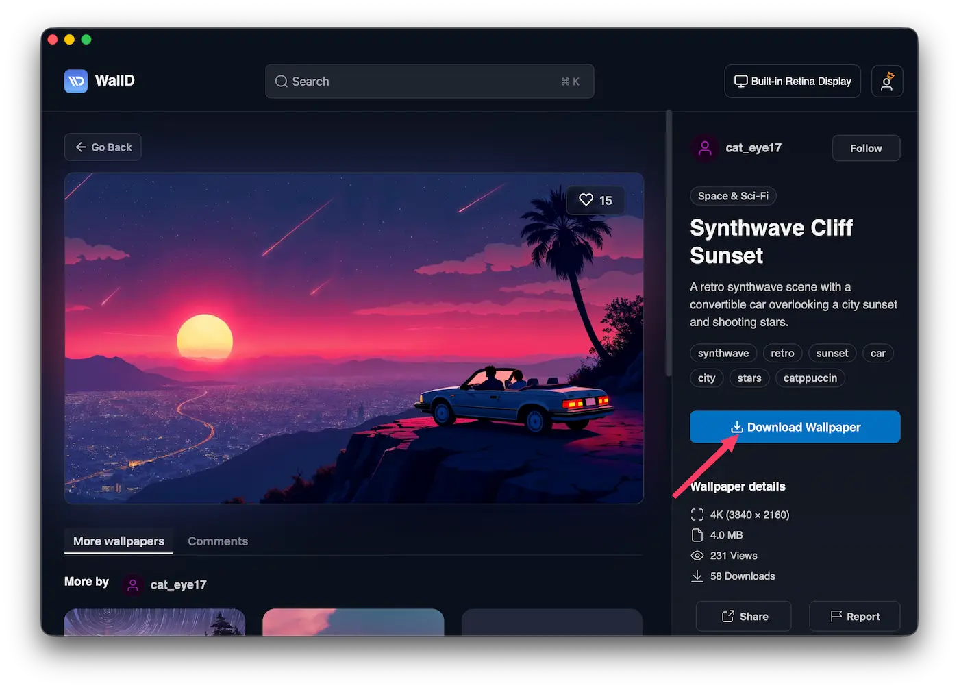Screen dimensions: 959x690
Task: Switch to the Comments tab
Action: [218, 541]
